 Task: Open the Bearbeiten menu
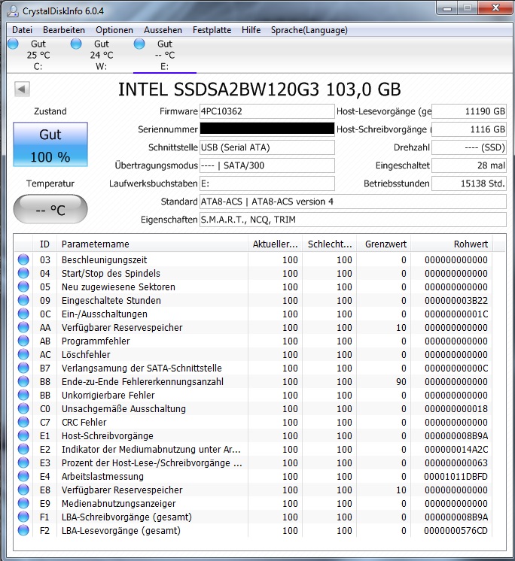[64, 30]
